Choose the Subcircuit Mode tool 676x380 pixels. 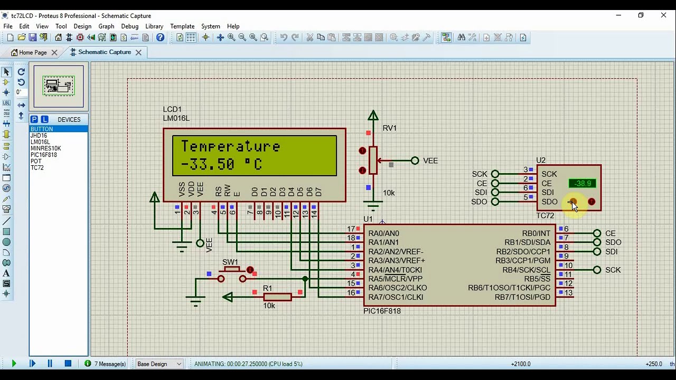pyautogui.click(x=6, y=135)
